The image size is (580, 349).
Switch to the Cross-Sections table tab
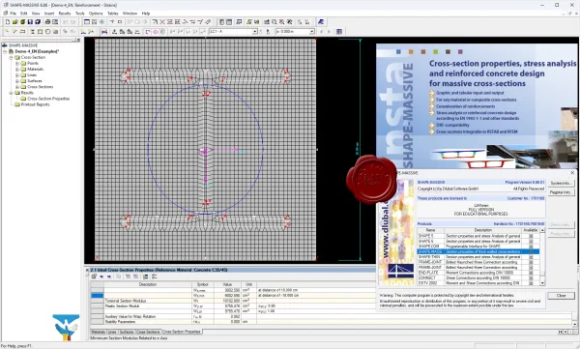148,332
